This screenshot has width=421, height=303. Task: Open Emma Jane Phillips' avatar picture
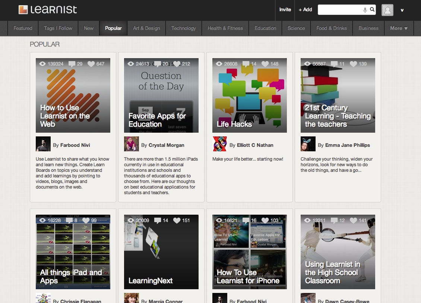(x=308, y=144)
